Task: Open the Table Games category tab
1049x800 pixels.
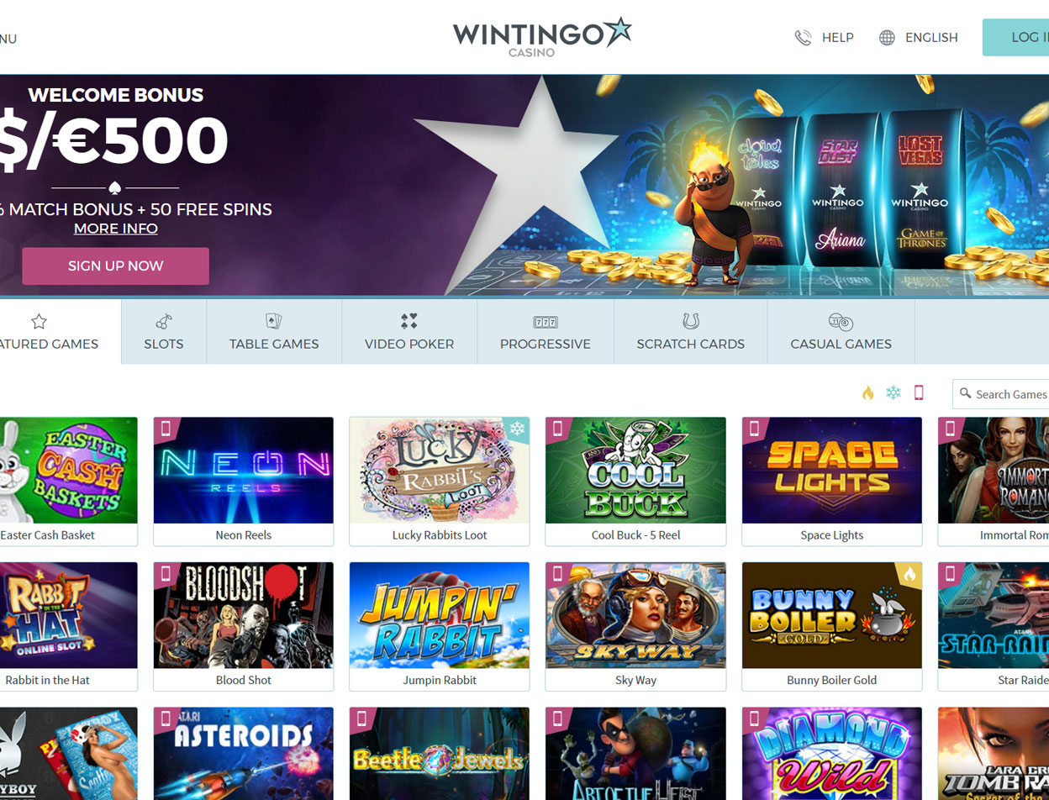Action: tap(274, 332)
